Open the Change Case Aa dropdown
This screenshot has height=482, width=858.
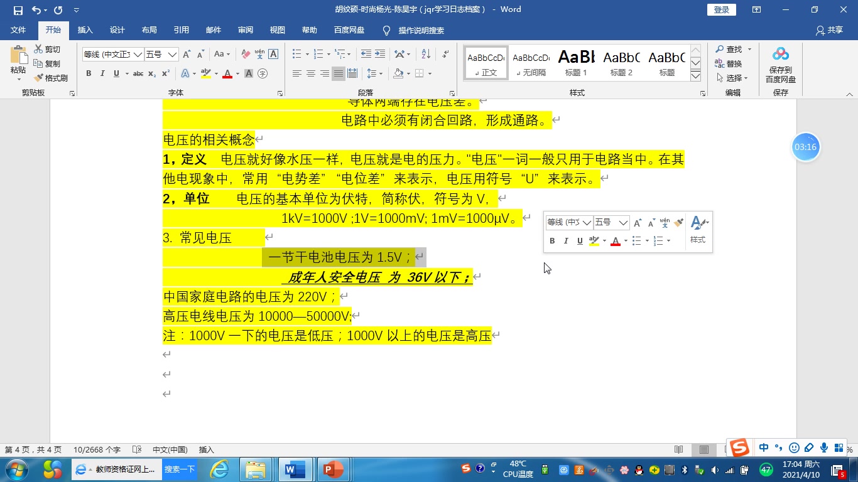pyautogui.click(x=222, y=55)
